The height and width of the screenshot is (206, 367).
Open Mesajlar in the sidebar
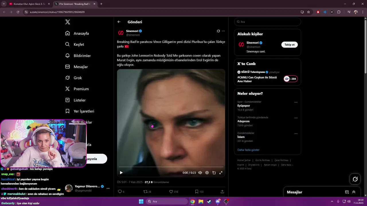77,67
